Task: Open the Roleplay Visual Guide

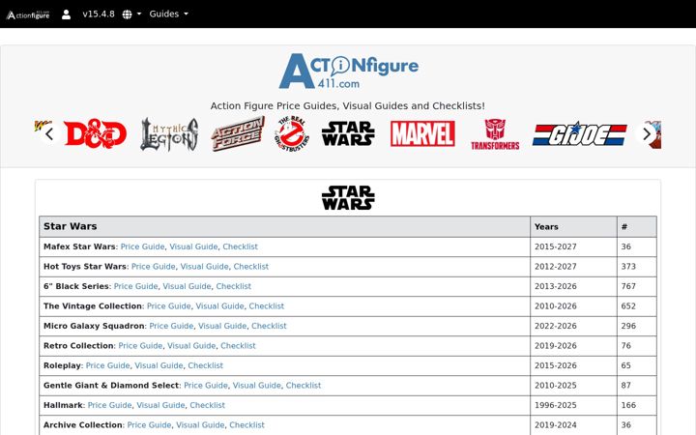Action: (x=159, y=365)
